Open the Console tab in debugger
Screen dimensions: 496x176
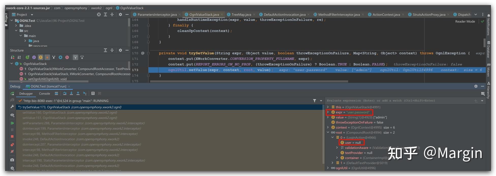point(44,94)
